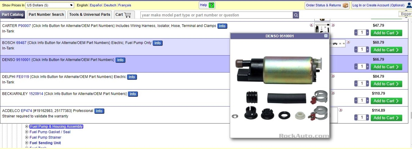Open part number link 69487
412x149 pixels.
tap(21, 43)
